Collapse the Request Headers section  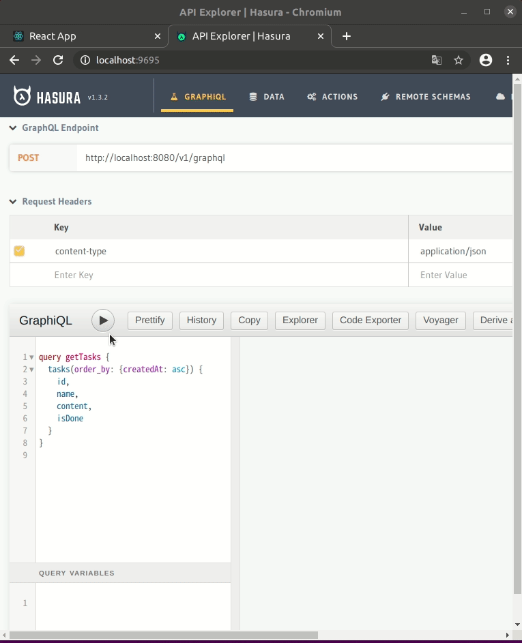(12, 201)
